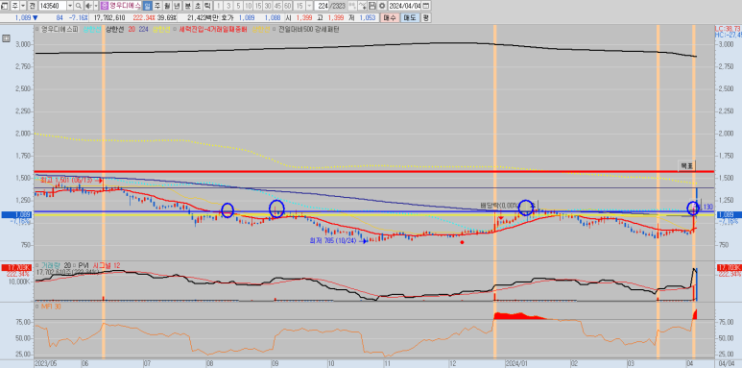This screenshot has height=368, width=742.
Task: Select the 일 daily period tab
Action: point(147,6)
